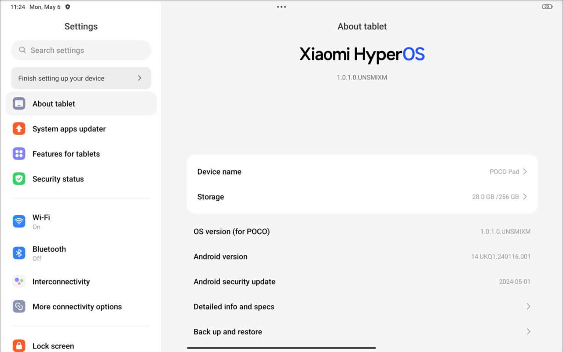The image size is (563, 352).
Task: Click the Search settings field
Action: point(81,51)
